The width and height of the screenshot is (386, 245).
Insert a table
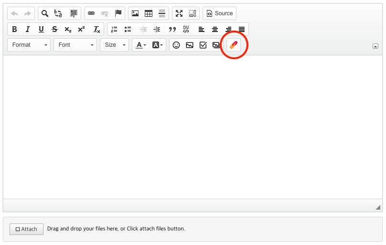(x=149, y=13)
